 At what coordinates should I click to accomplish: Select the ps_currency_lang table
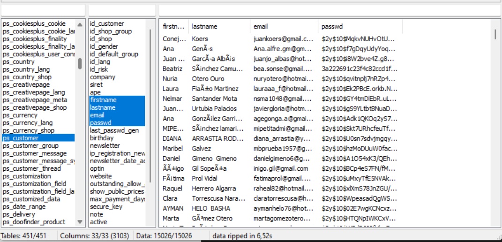point(38,123)
